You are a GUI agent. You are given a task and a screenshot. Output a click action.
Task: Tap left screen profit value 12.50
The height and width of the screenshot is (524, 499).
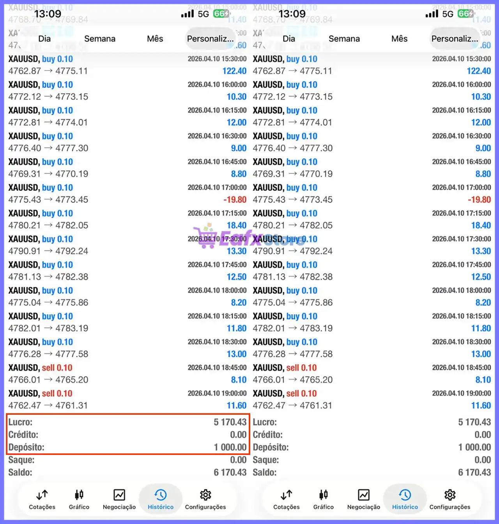(237, 277)
